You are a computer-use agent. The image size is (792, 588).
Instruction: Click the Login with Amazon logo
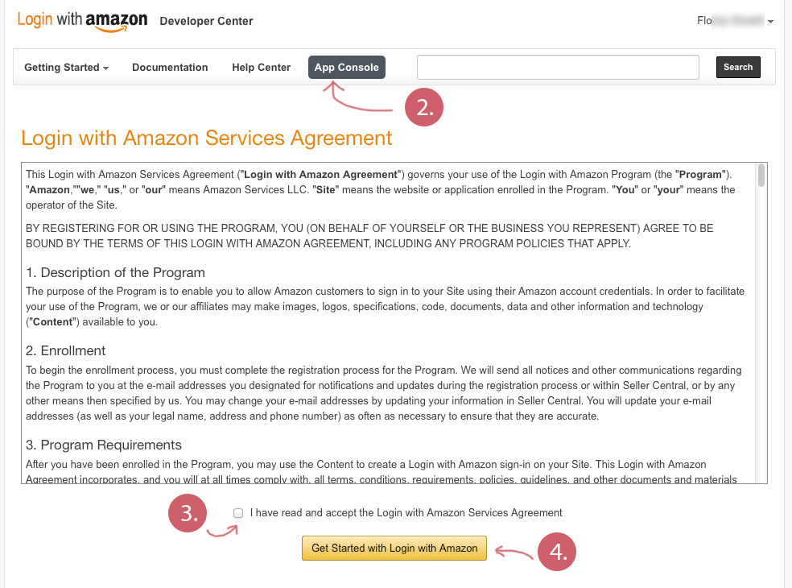click(x=82, y=20)
